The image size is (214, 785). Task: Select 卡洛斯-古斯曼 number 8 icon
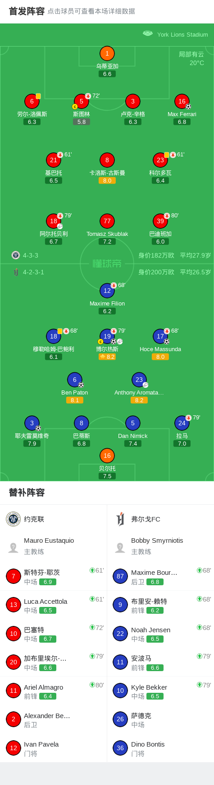pos(107,160)
